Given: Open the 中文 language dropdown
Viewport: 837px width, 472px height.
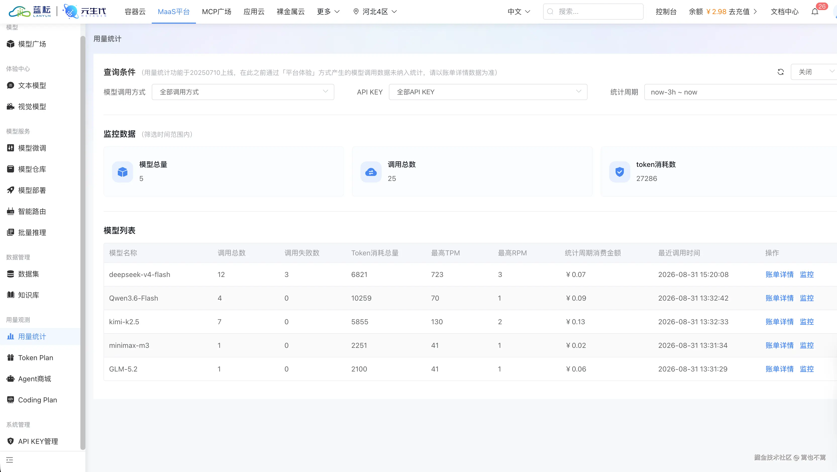Looking at the screenshot, I should coord(518,12).
